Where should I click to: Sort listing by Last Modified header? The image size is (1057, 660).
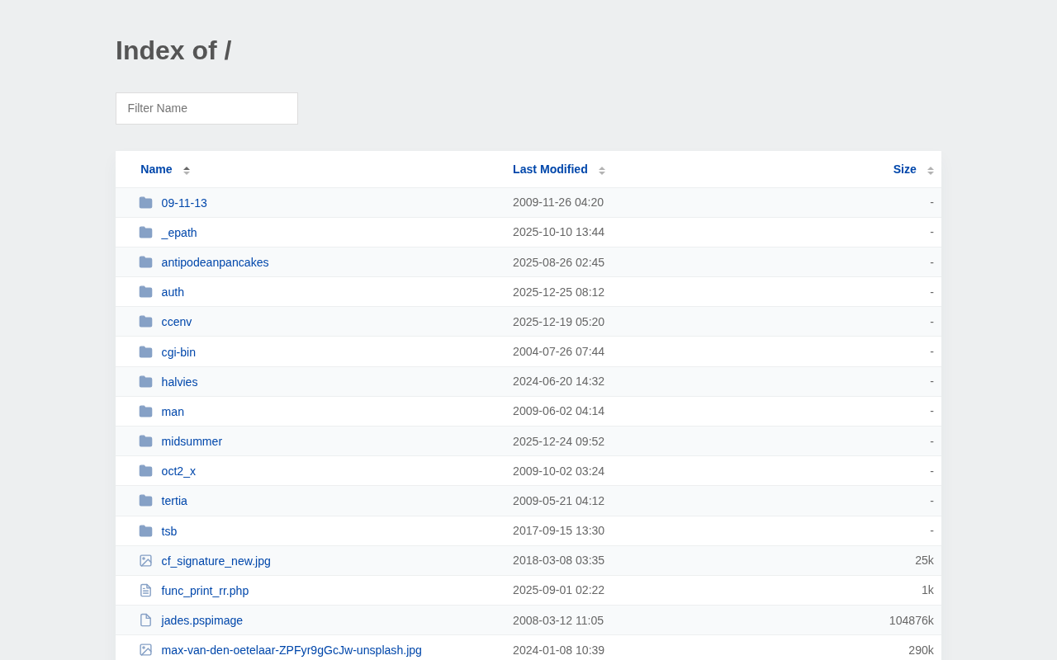tap(550, 169)
